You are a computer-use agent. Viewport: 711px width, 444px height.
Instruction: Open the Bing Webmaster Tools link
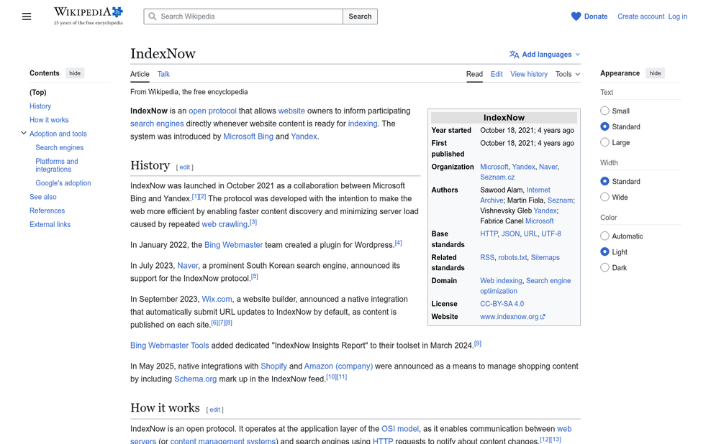[x=170, y=346]
